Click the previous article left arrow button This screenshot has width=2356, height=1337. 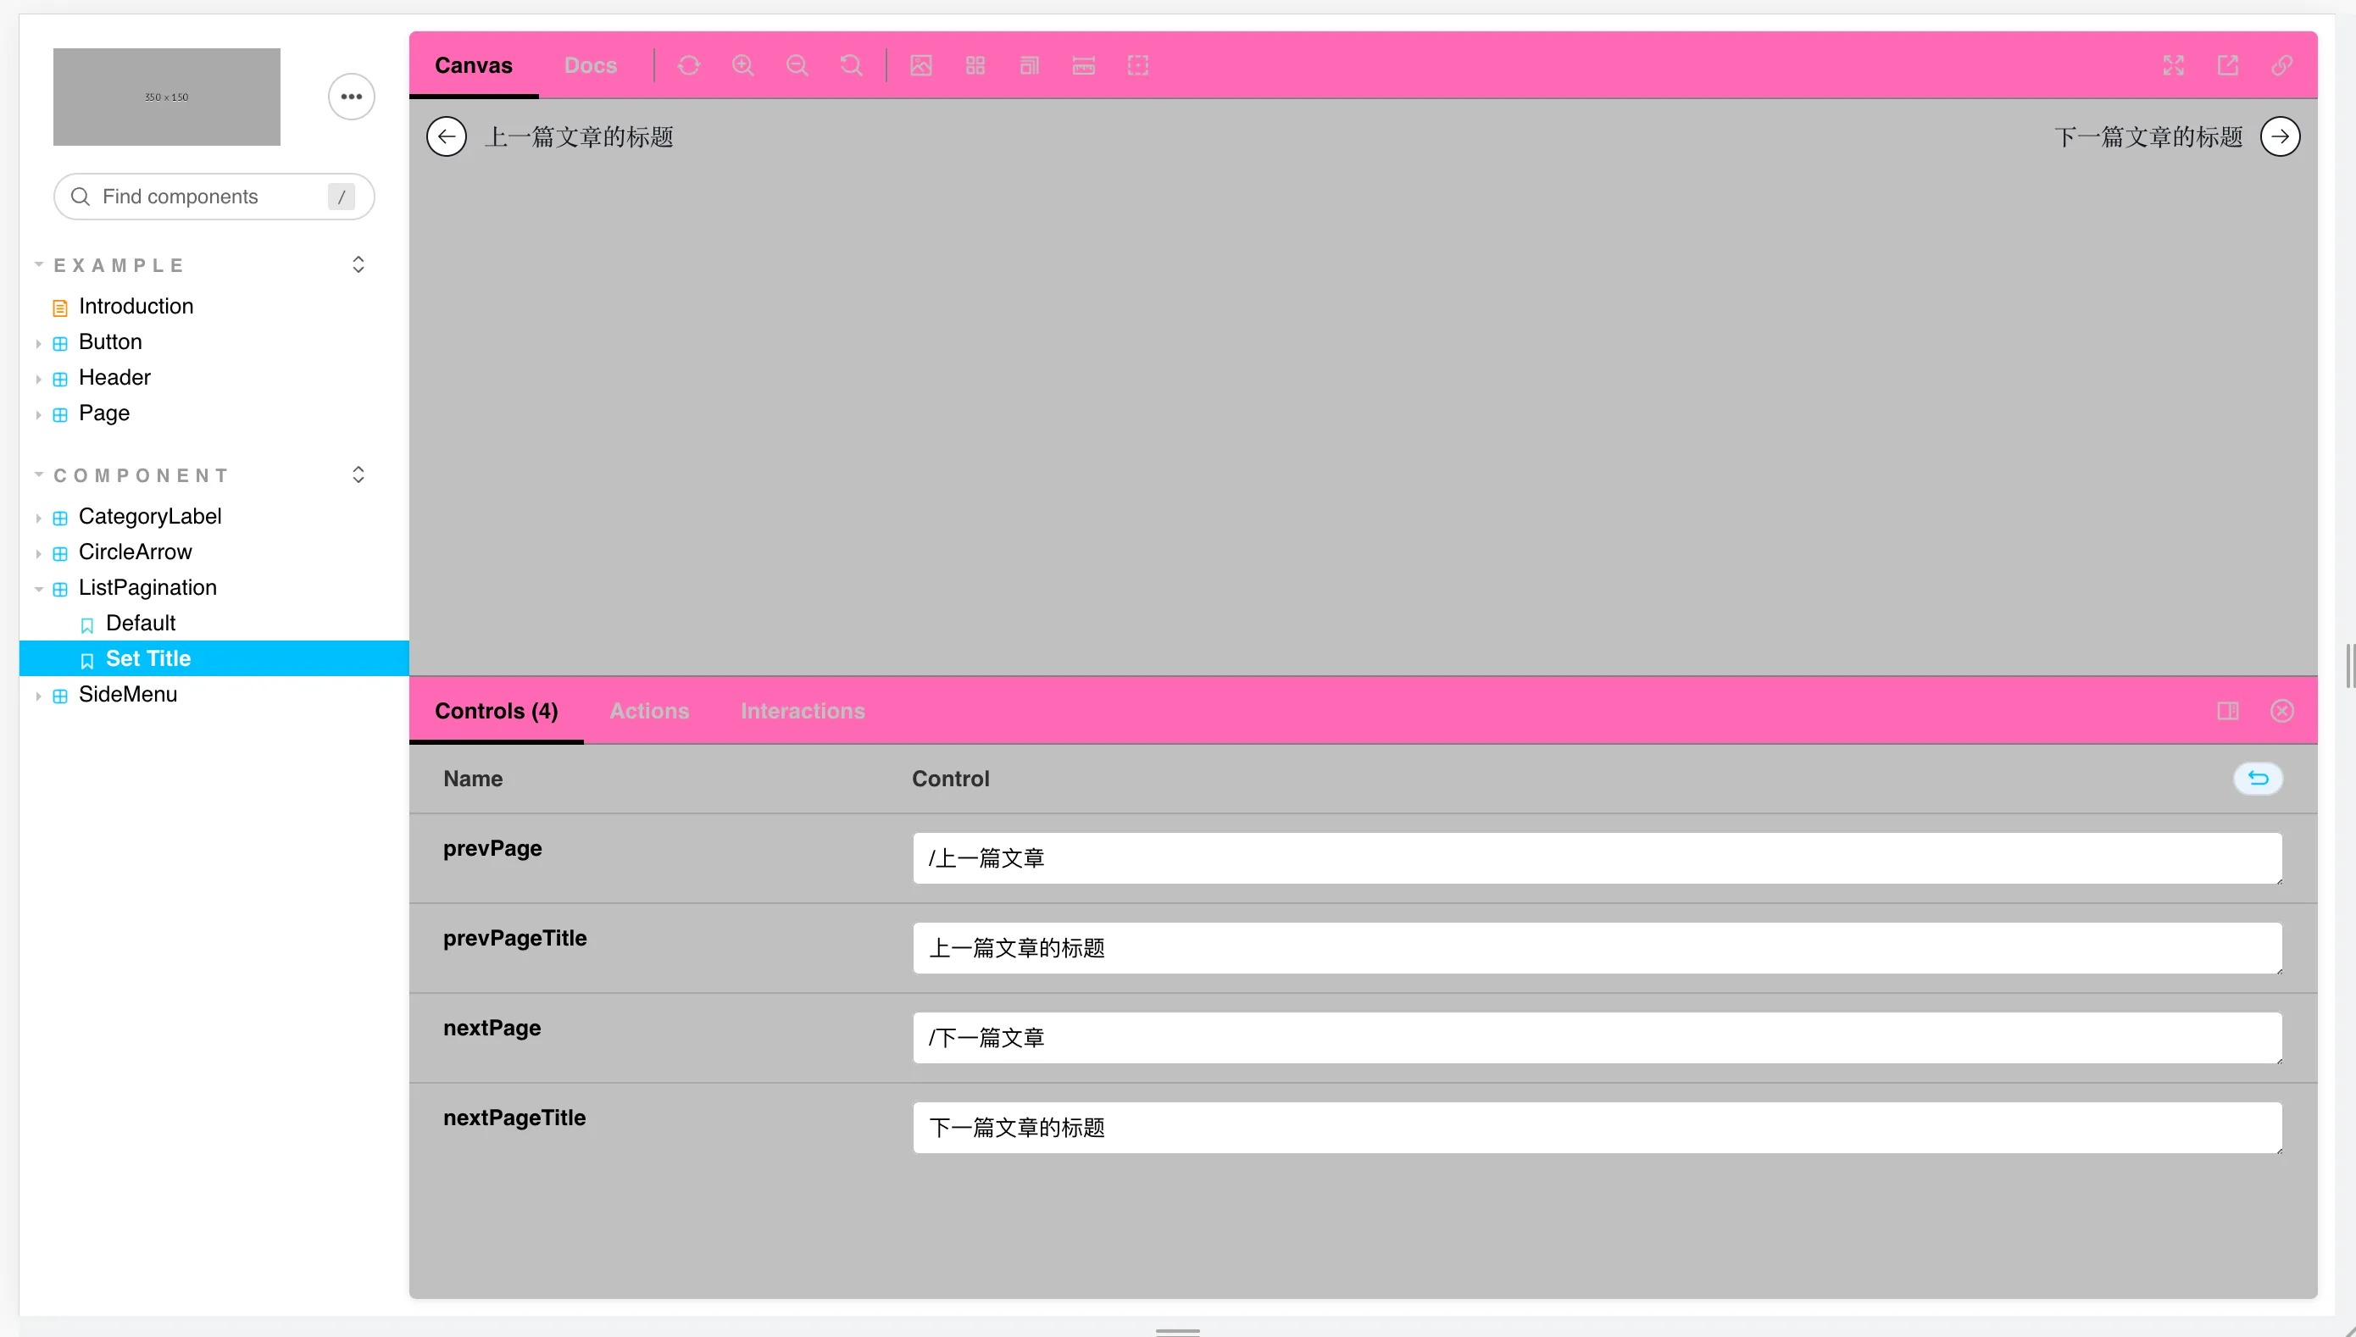tap(447, 136)
